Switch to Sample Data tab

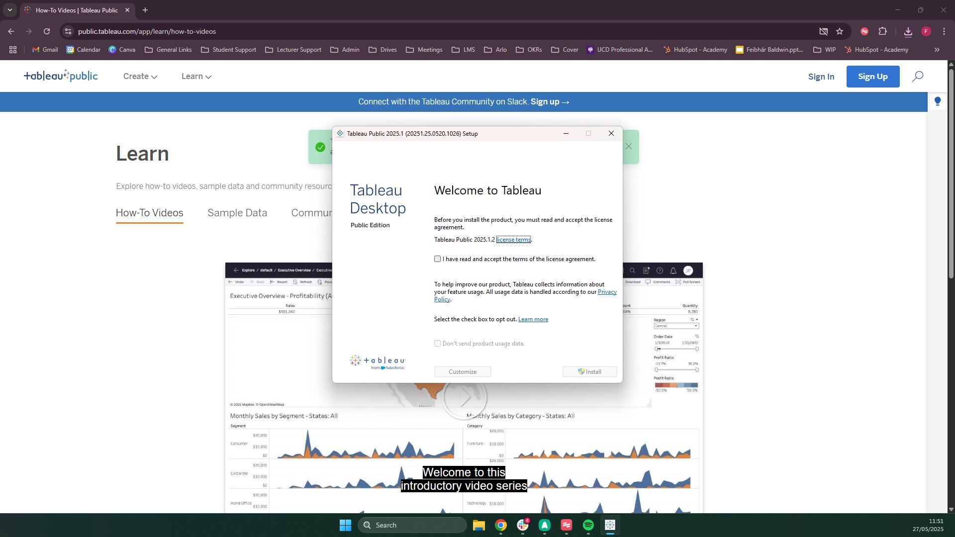coord(237,213)
